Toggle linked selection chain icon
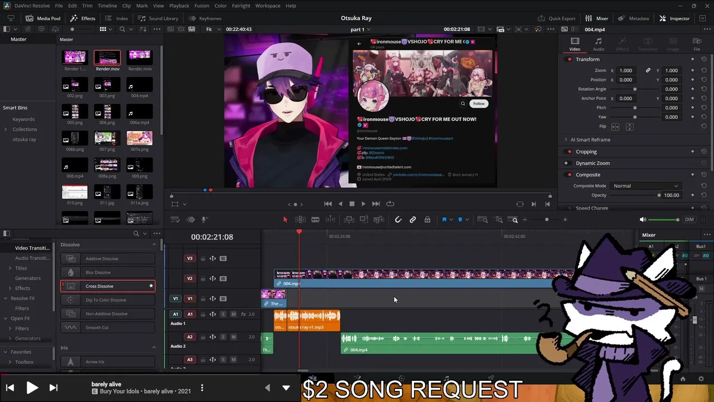 413,220
